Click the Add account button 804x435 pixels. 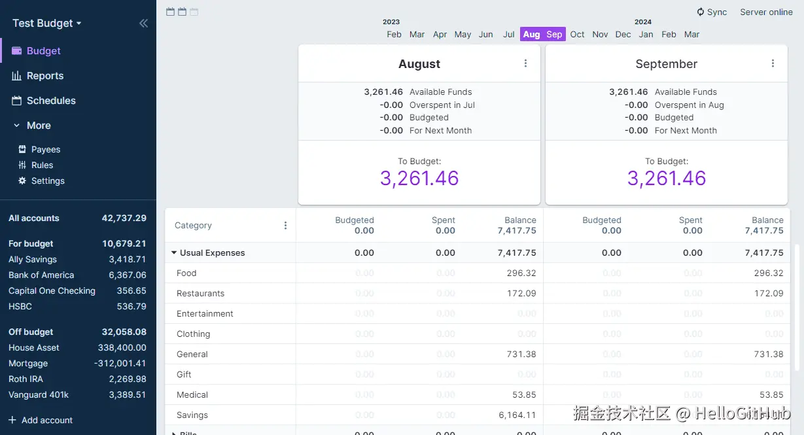[x=41, y=420]
